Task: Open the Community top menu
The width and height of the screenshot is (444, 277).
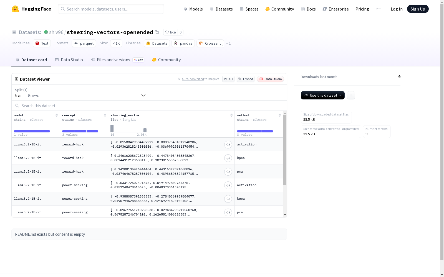Action: click(x=280, y=9)
